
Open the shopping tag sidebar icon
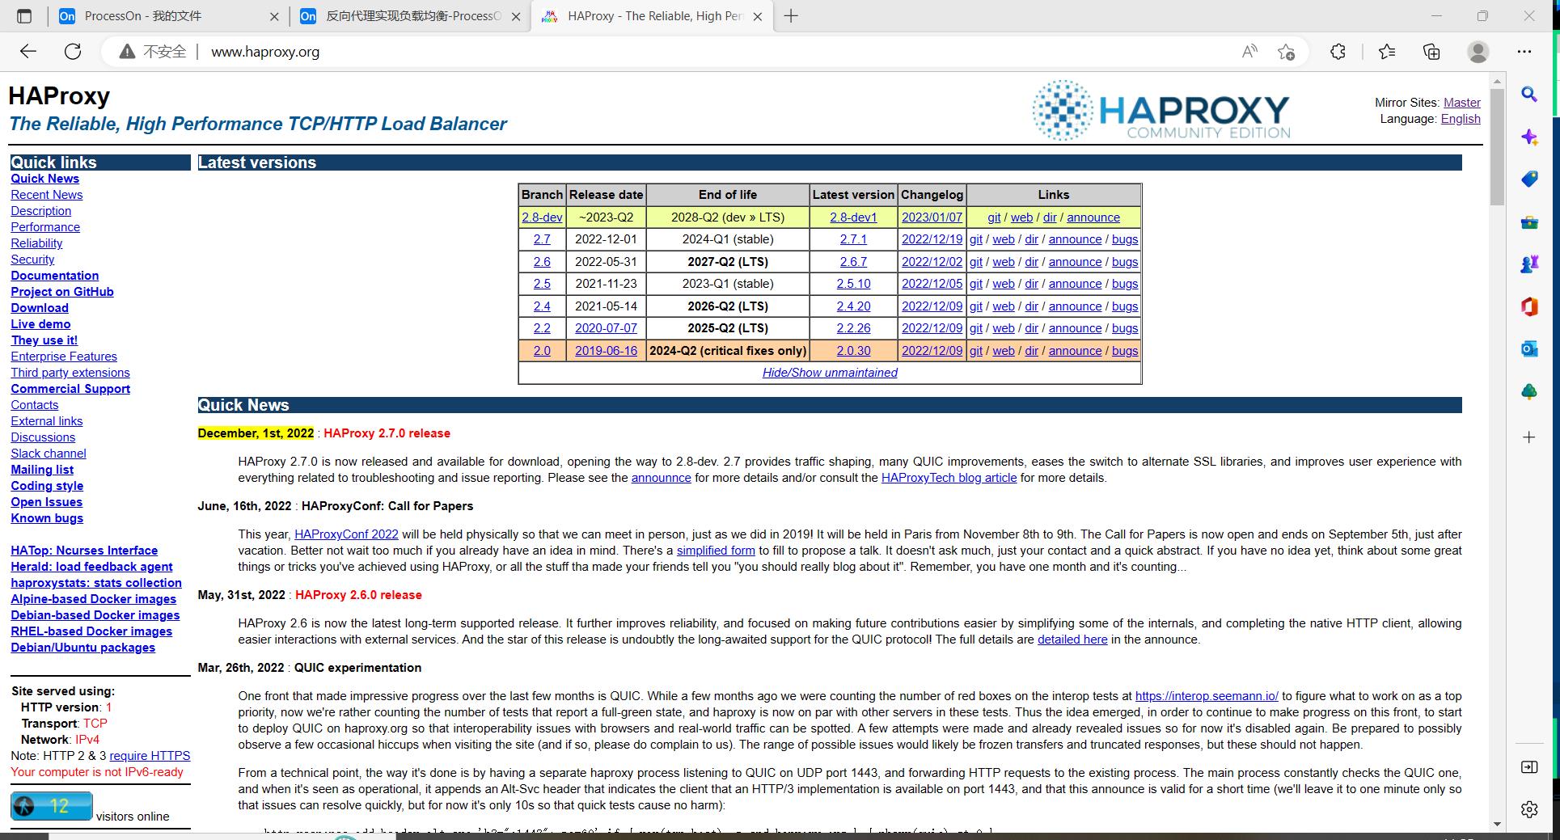tap(1529, 179)
